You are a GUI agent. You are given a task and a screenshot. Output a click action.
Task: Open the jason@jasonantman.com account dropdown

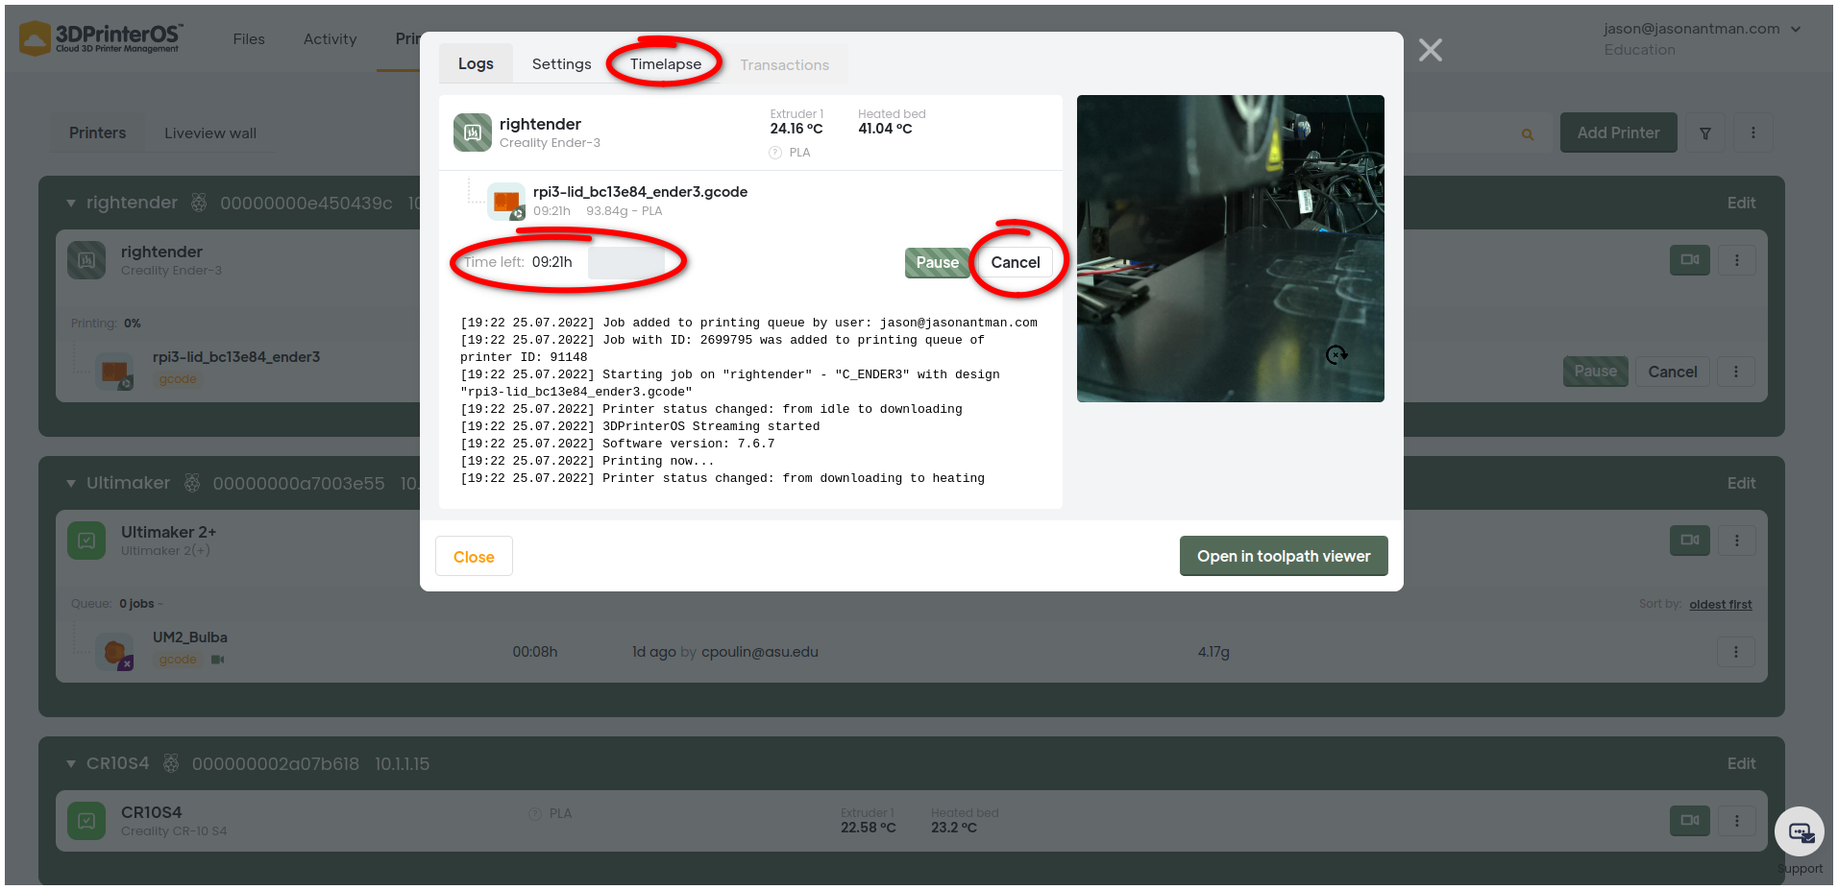[x=1701, y=29]
